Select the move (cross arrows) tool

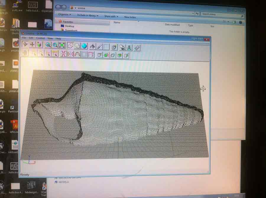tap(32, 44)
